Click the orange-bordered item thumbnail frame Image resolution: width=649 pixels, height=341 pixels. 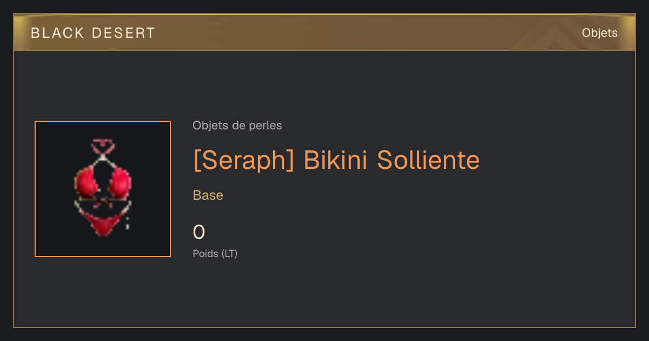(103, 189)
